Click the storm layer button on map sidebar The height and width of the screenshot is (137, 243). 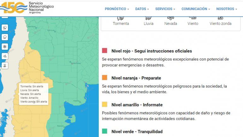[x=5, y=28]
